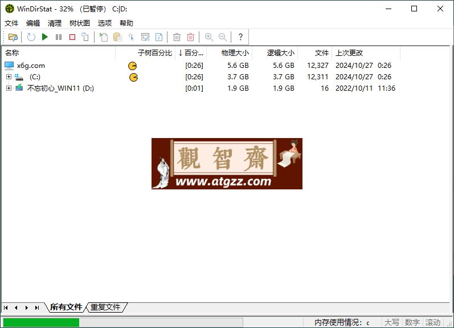454x328 pixels.
Task: Click the zoom out magnifier icon
Action: [223, 37]
